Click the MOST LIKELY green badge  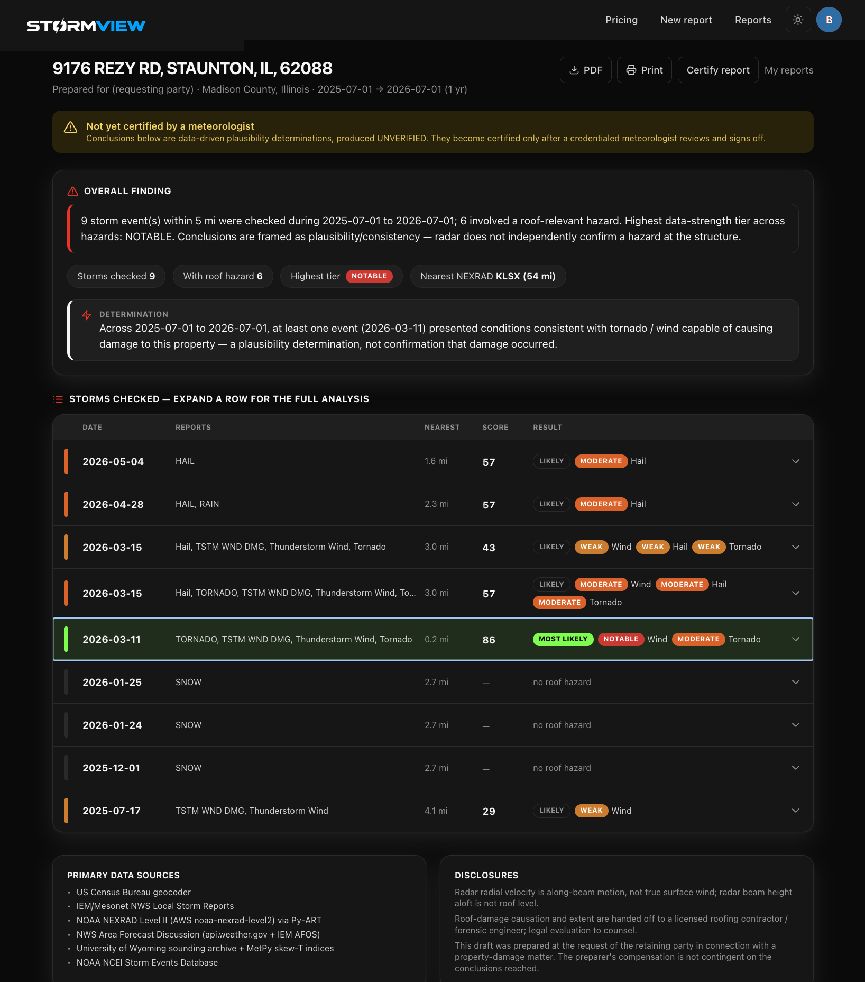pos(563,639)
